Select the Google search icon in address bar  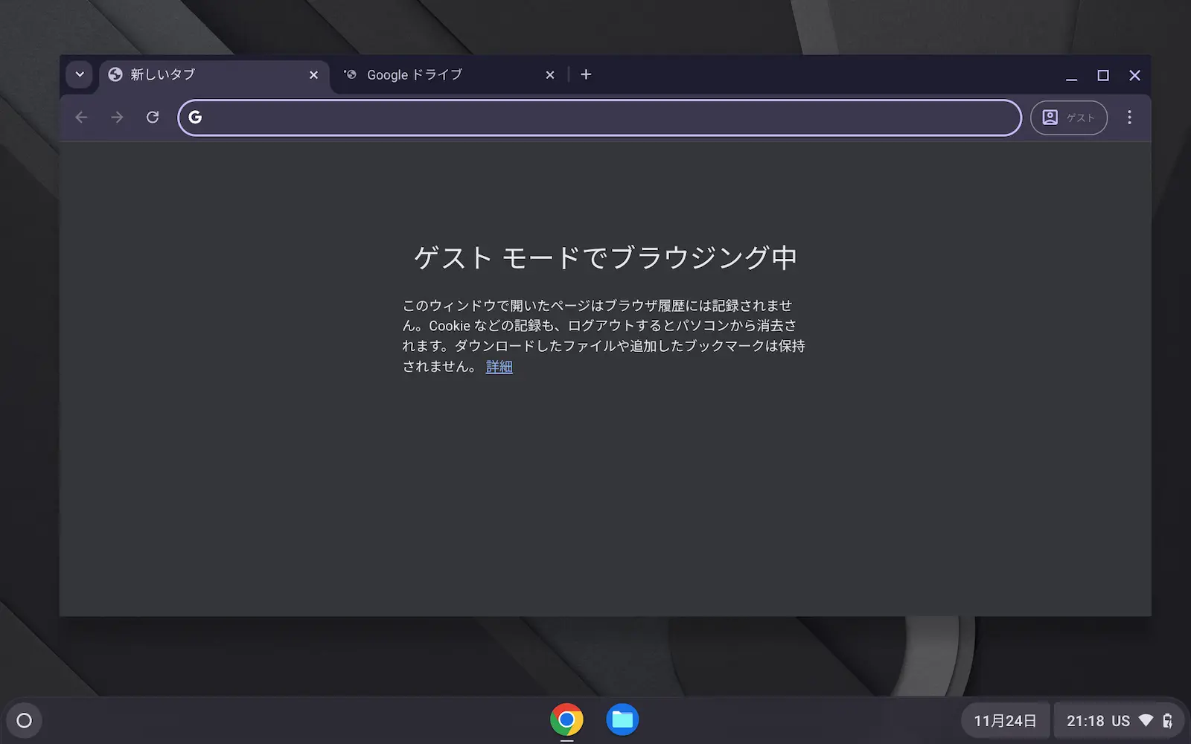tap(195, 117)
